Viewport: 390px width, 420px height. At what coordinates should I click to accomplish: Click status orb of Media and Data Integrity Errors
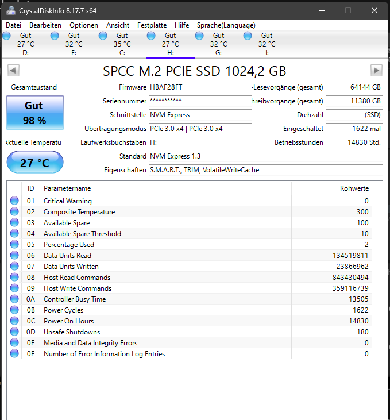[14, 342]
